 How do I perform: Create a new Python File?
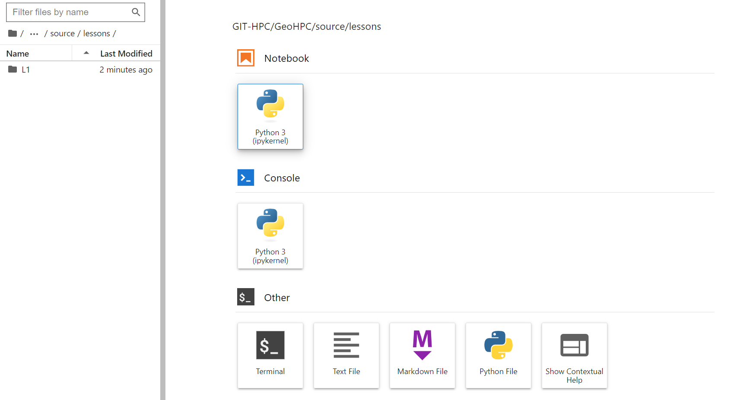(499, 356)
